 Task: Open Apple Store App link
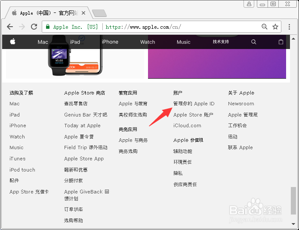(84, 159)
